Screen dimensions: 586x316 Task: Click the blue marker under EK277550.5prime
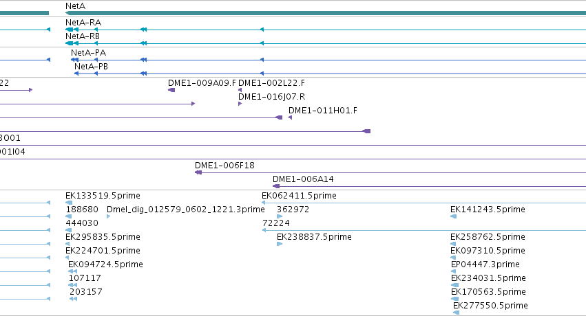456,313
